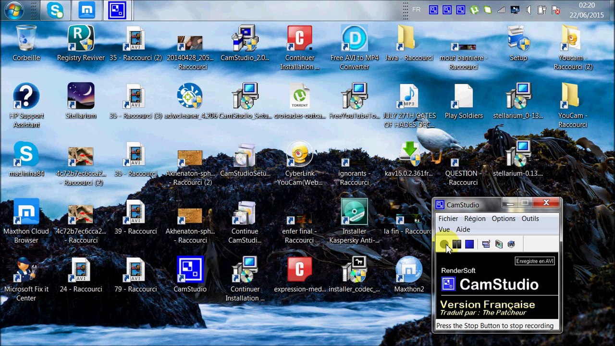Select the CamStudio desktop shortcut icon
This screenshot has width=615, height=346.
[190, 274]
